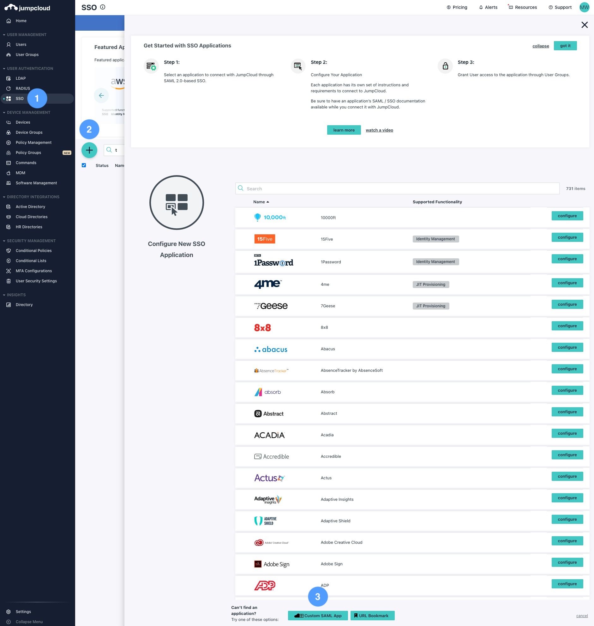Click the application Search field
594x626 pixels.
397,189
